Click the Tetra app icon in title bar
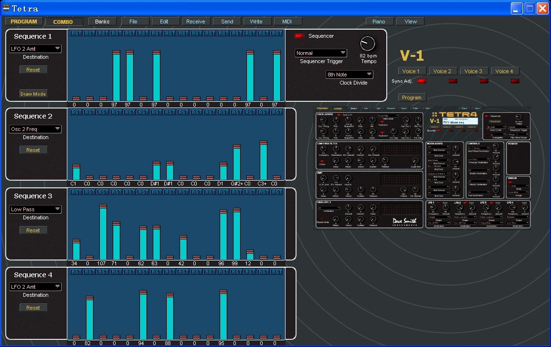Screen dimensions: 551x347 tap(6, 8)
